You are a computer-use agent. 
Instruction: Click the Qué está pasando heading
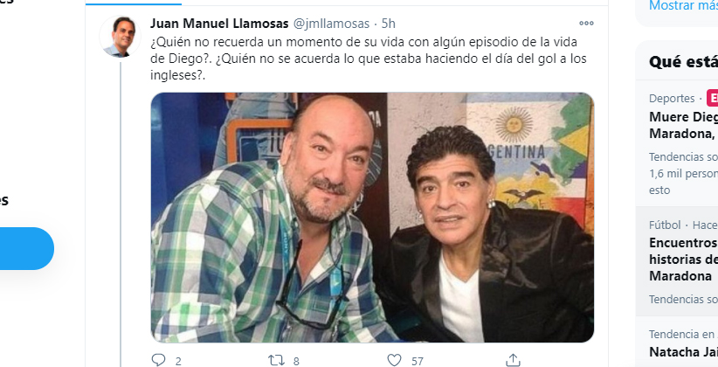pos(683,61)
